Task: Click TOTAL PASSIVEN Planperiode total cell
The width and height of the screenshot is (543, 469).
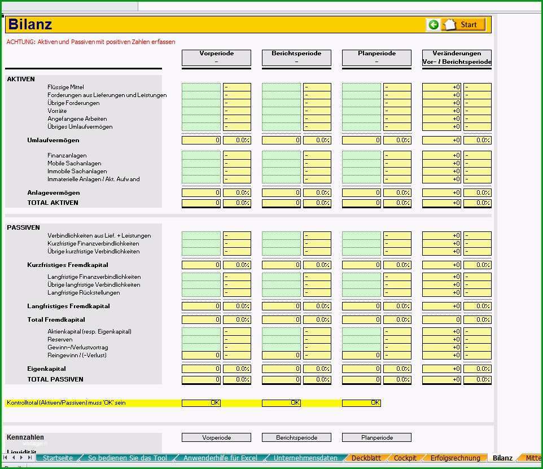Action: coord(362,380)
